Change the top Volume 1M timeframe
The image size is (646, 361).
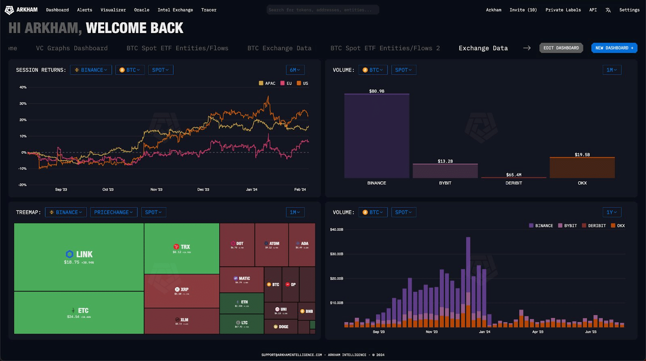[x=612, y=70]
